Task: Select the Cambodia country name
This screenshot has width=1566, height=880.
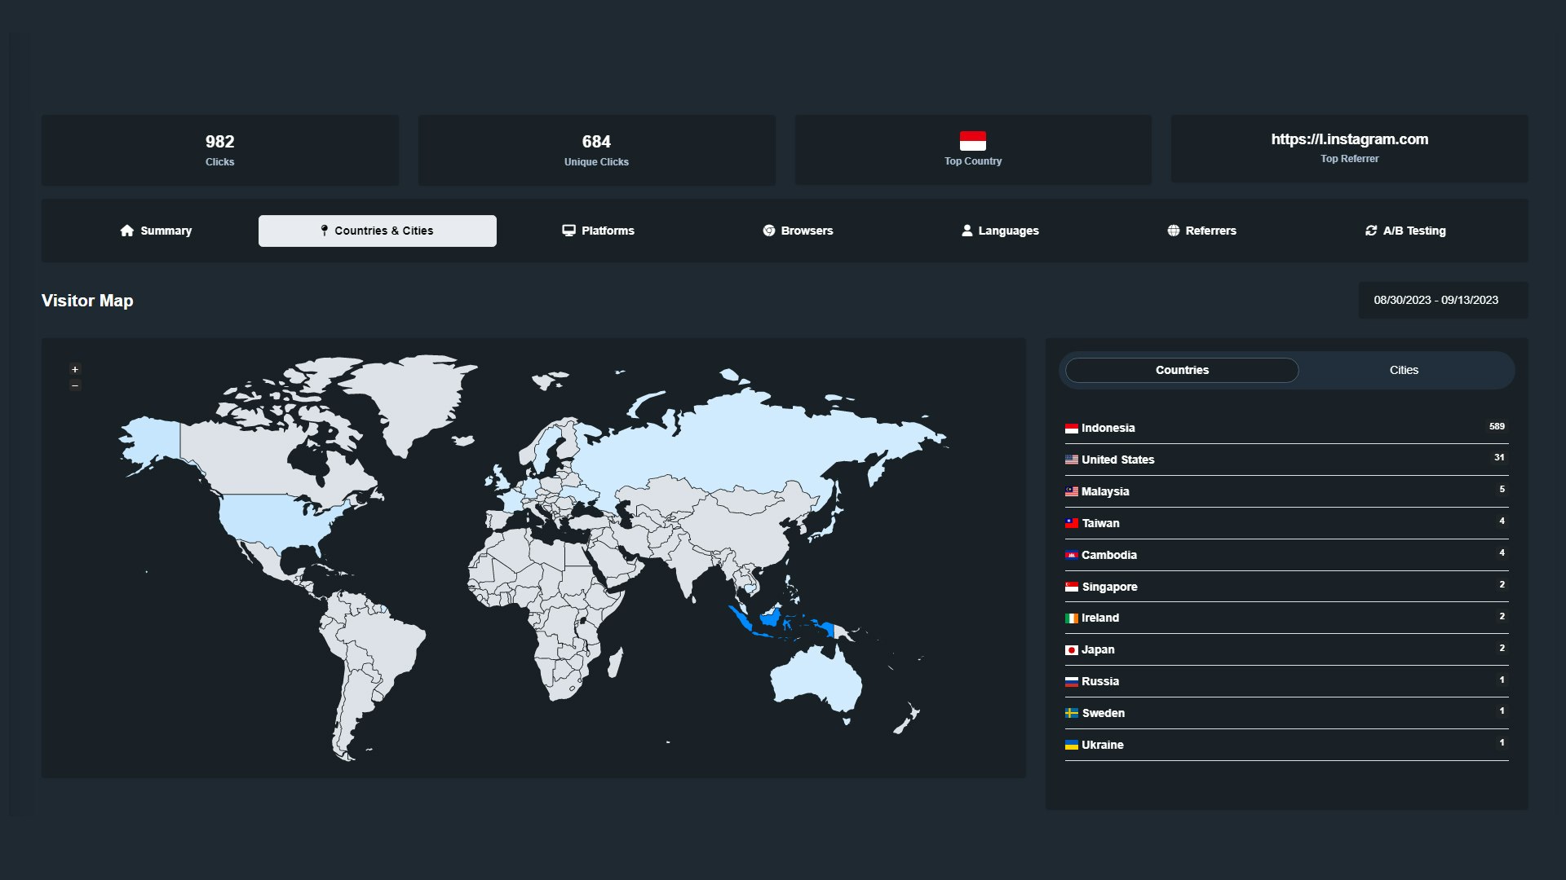Action: (x=1108, y=555)
